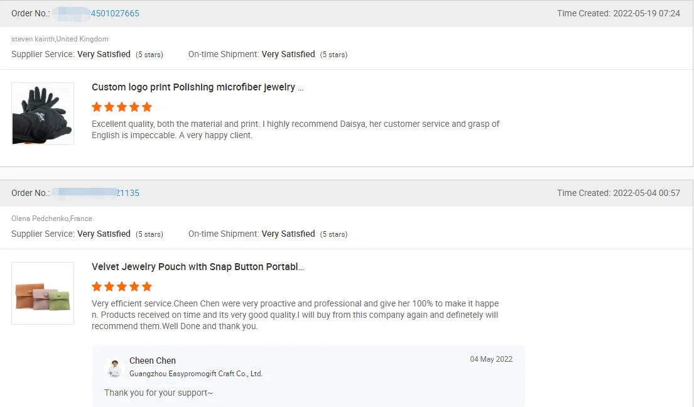
Task: Click the 'Thank you for your support' reply
Action: tap(158, 393)
